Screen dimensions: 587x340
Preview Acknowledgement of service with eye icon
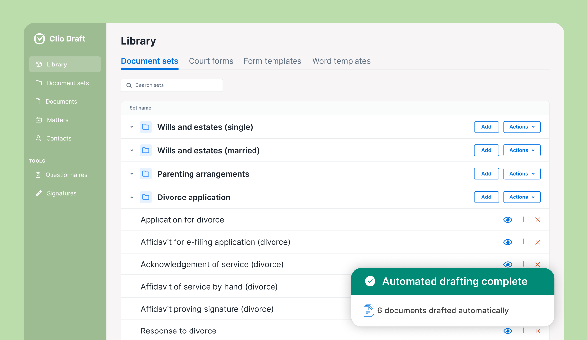pyautogui.click(x=508, y=264)
